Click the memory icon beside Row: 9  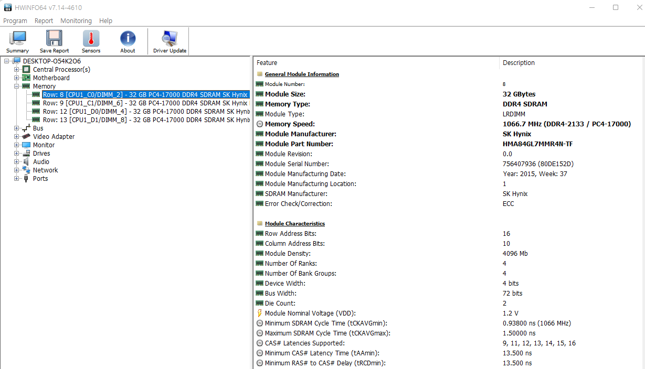(36, 103)
